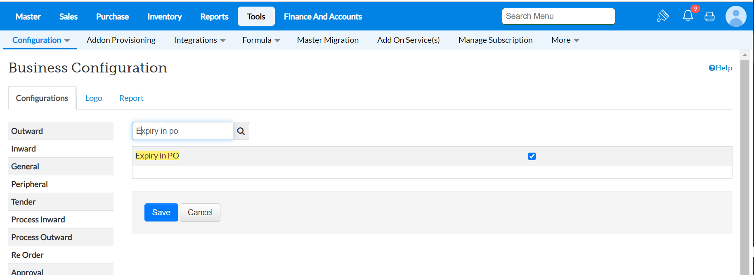
Task: Uncheck the Expiry in PO checkbox
Action: click(x=532, y=156)
